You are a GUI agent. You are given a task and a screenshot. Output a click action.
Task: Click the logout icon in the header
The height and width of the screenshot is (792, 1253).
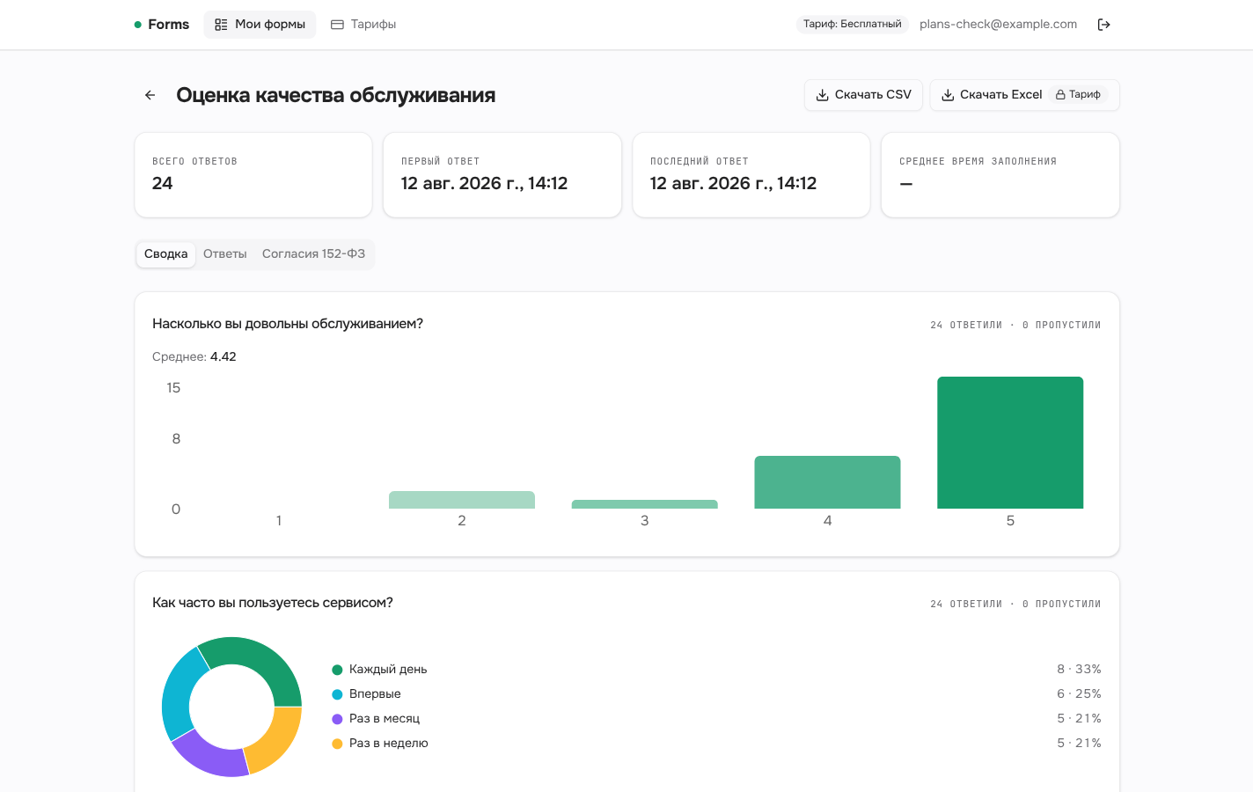[1104, 25]
